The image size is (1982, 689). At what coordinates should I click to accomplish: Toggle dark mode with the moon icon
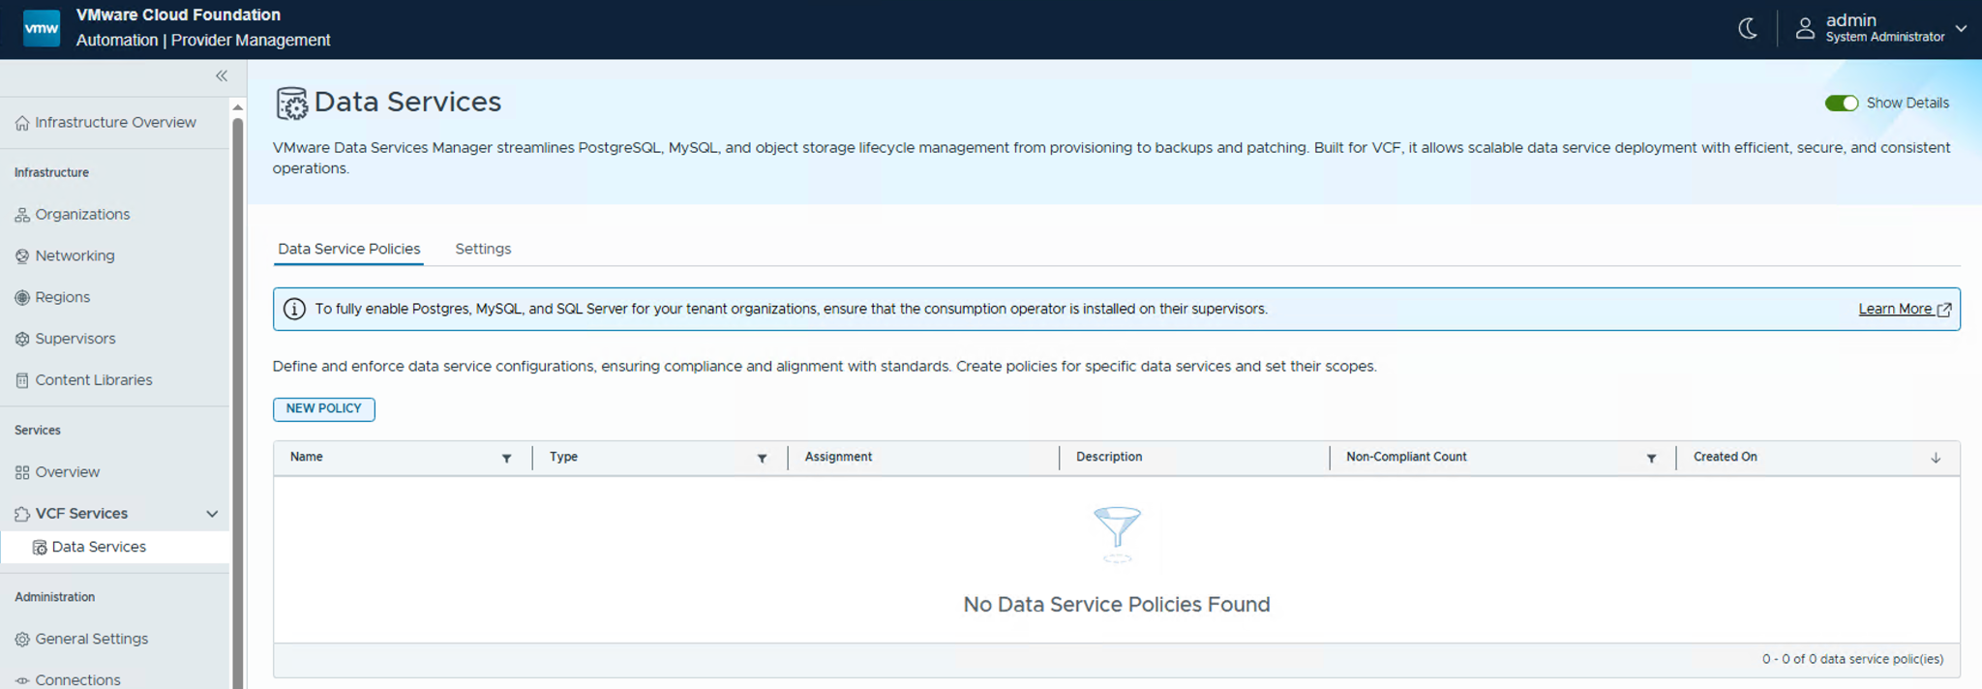(1747, 29)
